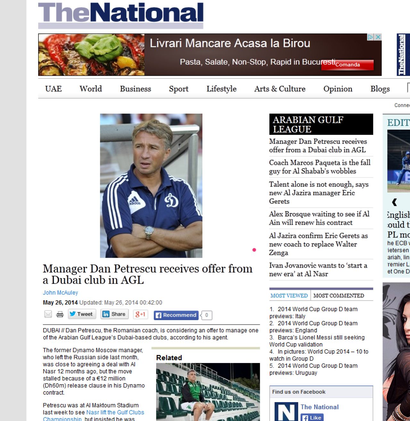Recommend the article on Facebook
This screenshot has height=421, width=410.
[176, 315]
